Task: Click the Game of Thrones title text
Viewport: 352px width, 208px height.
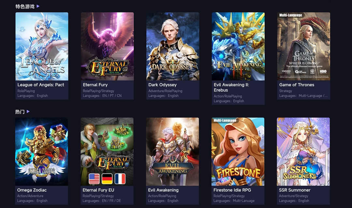Action: coord(297,85)
